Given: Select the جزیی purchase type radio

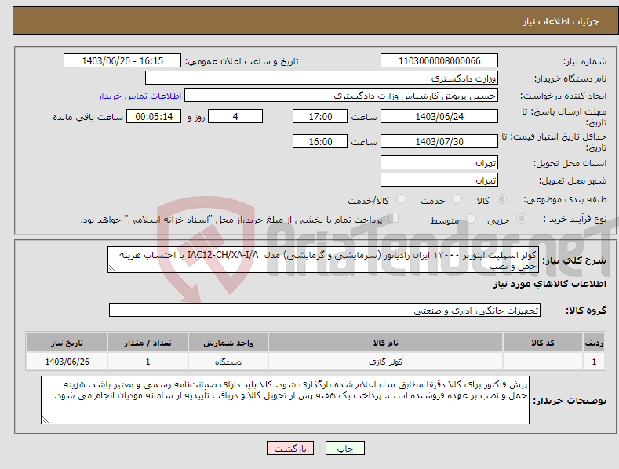Looking at the screenshot, I should point(521,218).
